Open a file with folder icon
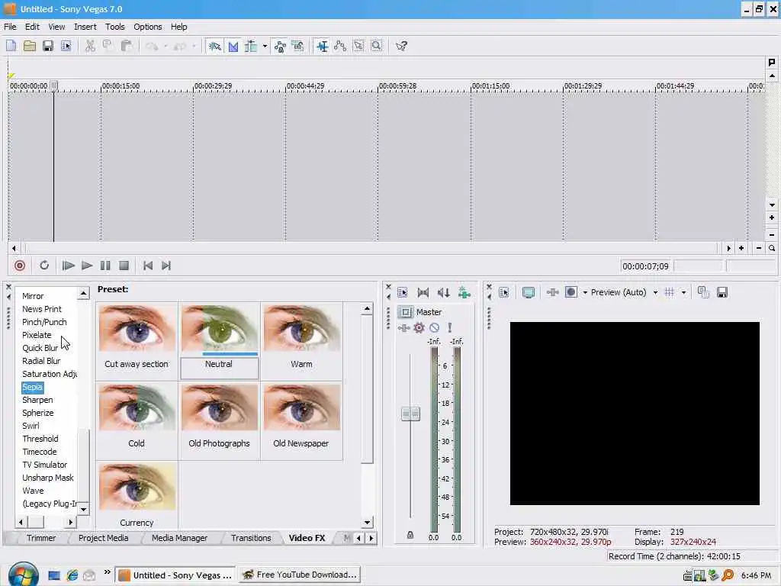781x586 pixels. click(x=30, y=46)
